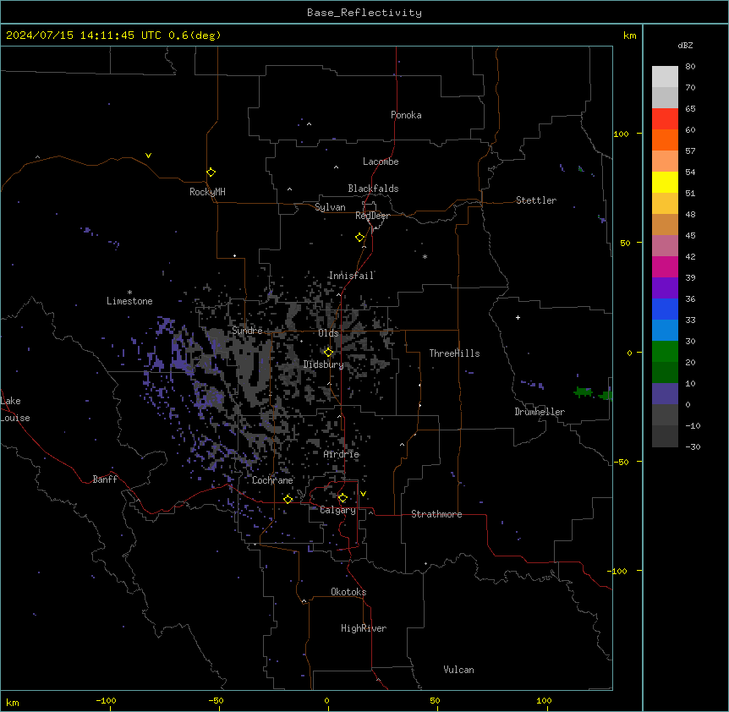The width and height of the screenshot is (729, 712).
Task: Click the Banff label
Action: coord(105,479)
